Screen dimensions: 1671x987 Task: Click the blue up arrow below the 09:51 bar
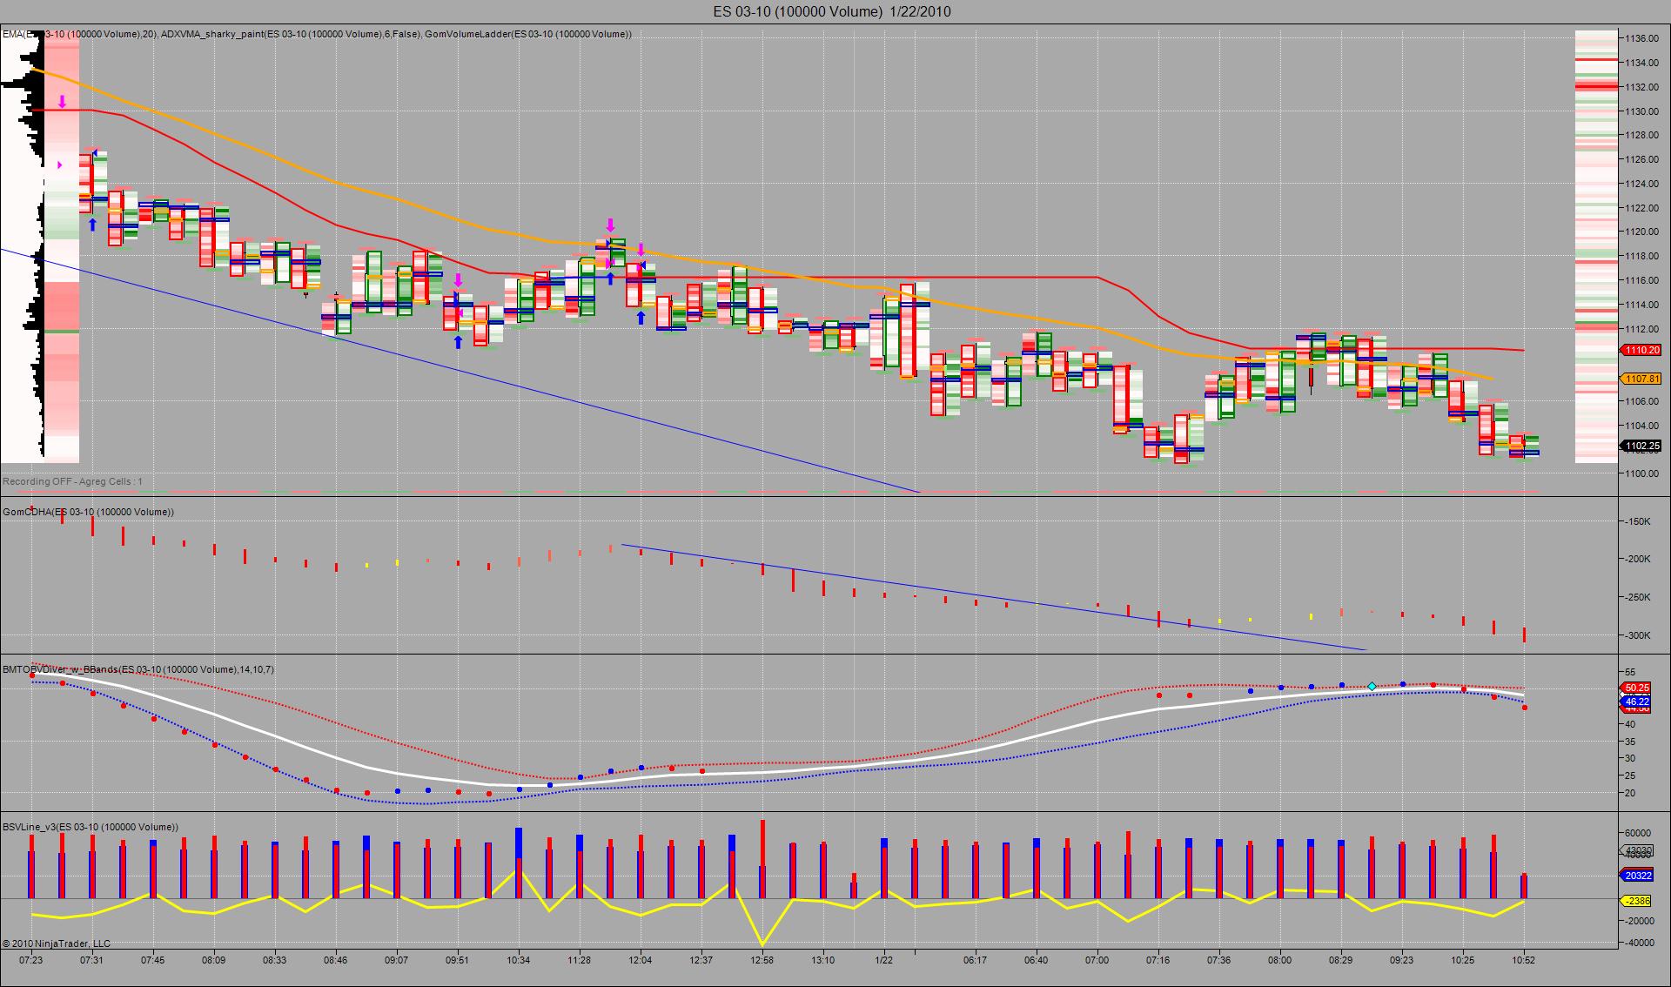click(458, 342)
